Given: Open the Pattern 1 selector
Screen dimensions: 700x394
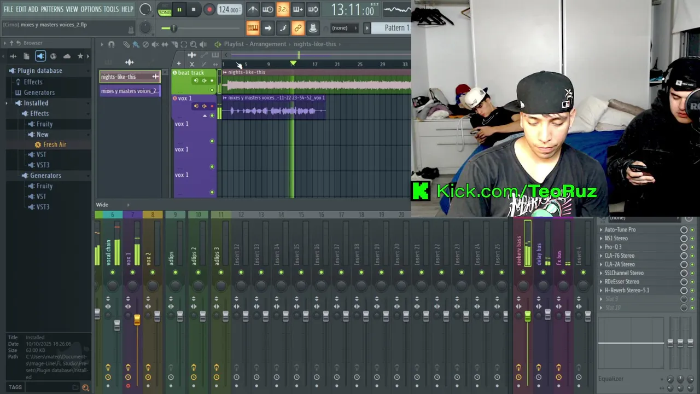Looking at the screenshot, I should tap(393, 28).
